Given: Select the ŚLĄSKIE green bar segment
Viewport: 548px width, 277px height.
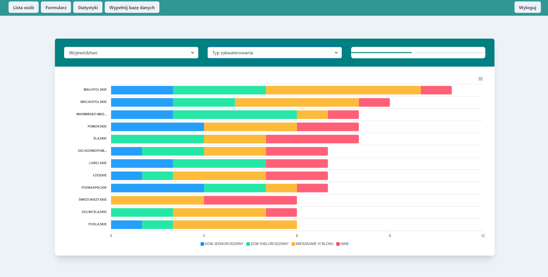Looking at the screenshot, I should (x=157, y=139).
